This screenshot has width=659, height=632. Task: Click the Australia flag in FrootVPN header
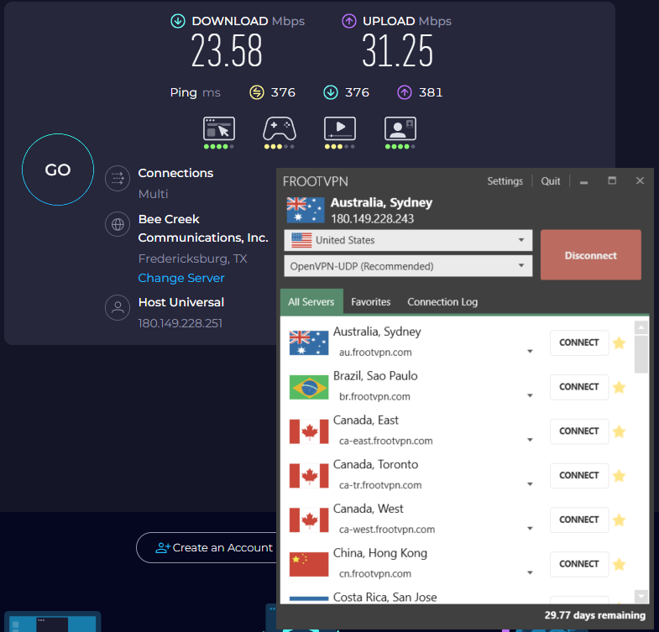point(306,210)
